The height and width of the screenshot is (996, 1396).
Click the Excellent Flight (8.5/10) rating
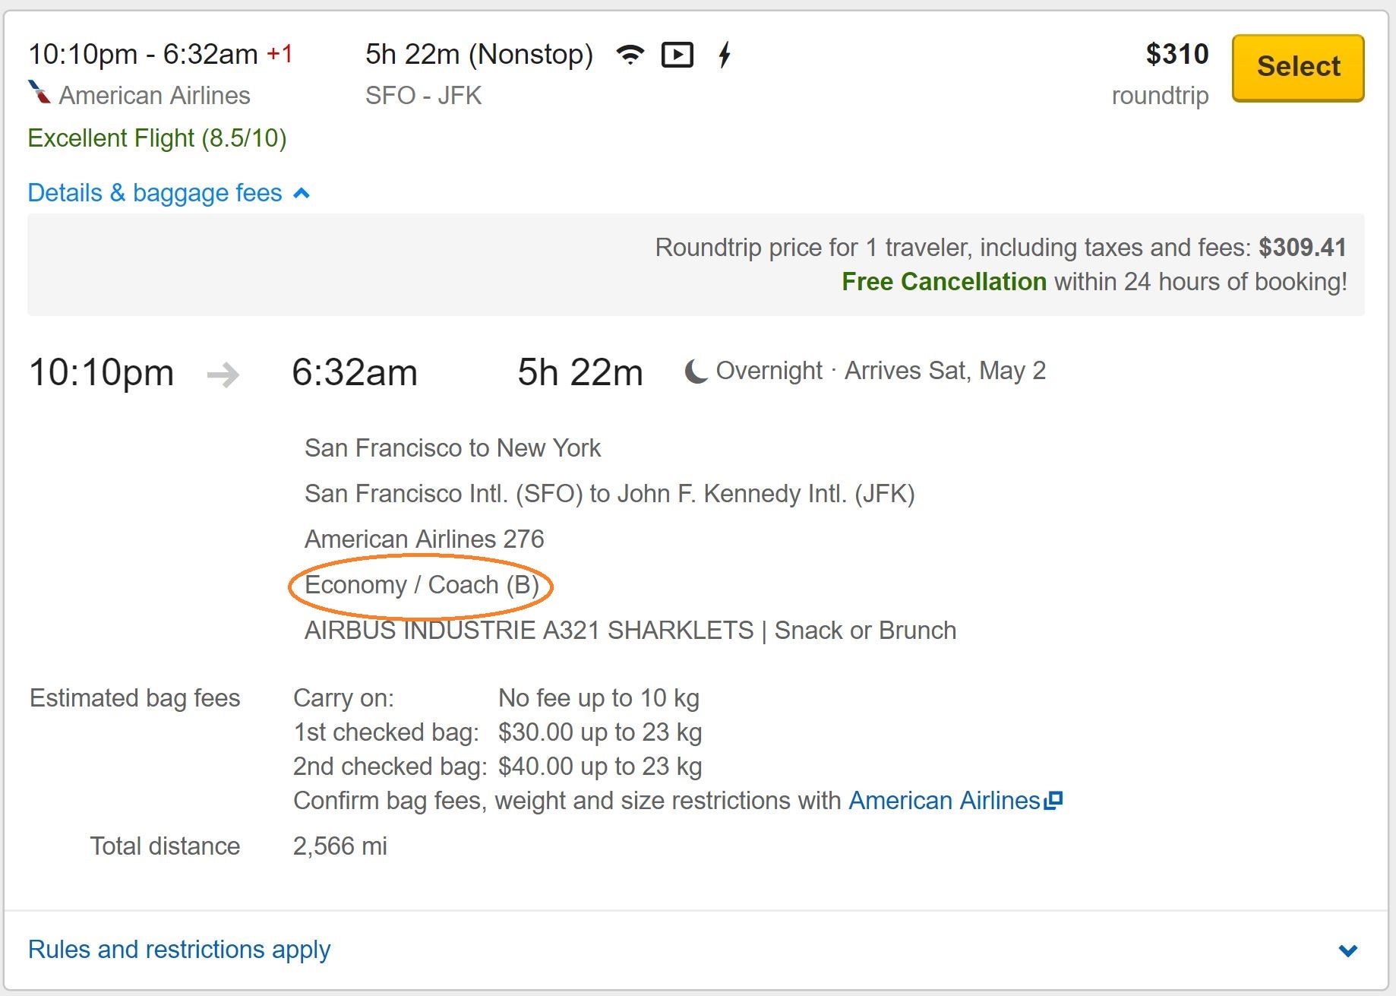157,138
